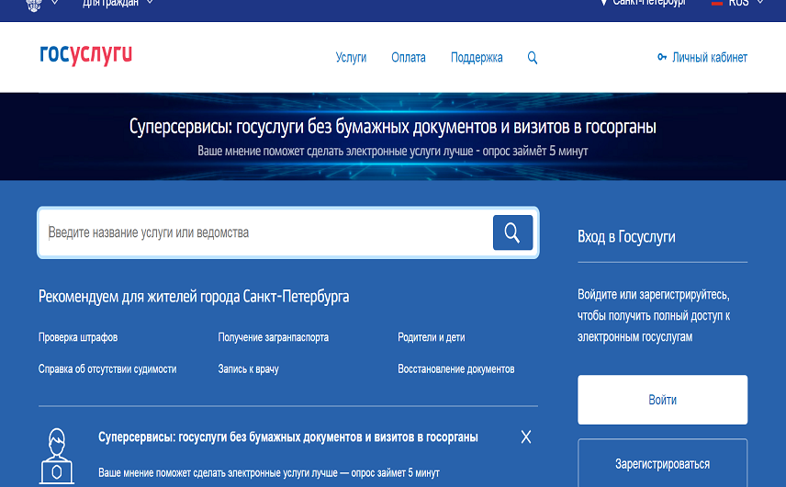Click the notification text Ваше мнение поможет
Screen dimensions: 786x487
[269, 472]
